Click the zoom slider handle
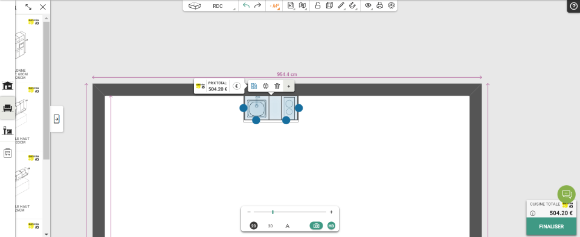This screenshot has width=580, height=237. pos(272,212)
